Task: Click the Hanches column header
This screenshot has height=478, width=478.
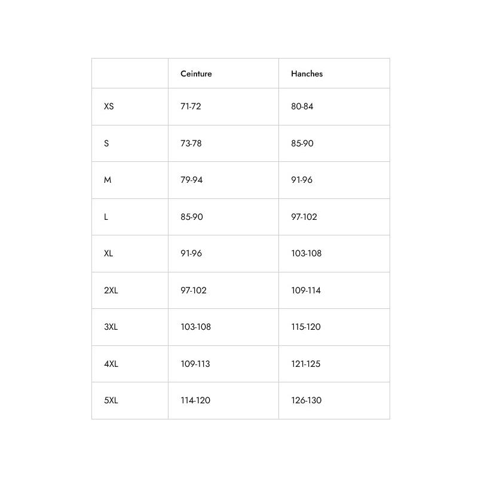Action: pyautogui.click(x=307, y=73)
